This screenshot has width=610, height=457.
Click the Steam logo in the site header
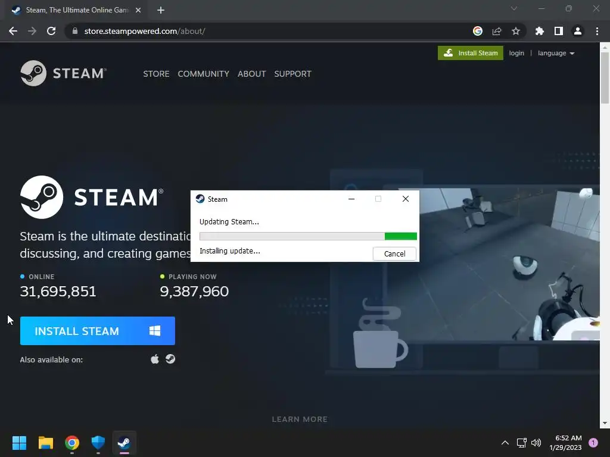coord(63,73)
